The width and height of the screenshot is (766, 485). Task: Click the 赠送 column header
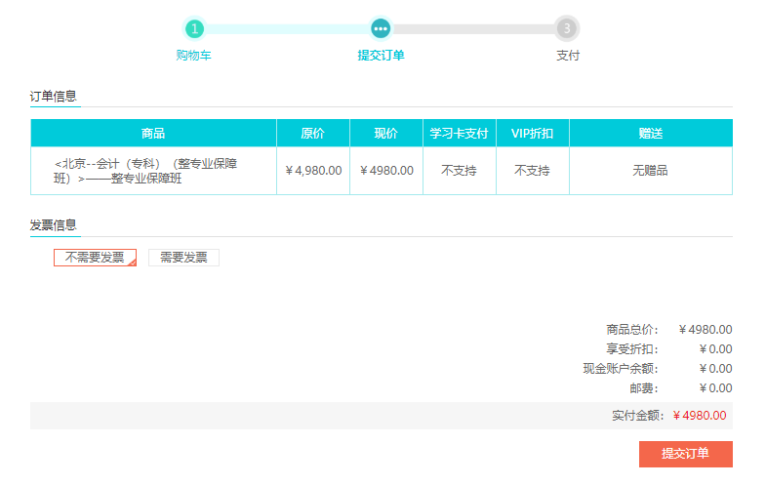point(650,133)
